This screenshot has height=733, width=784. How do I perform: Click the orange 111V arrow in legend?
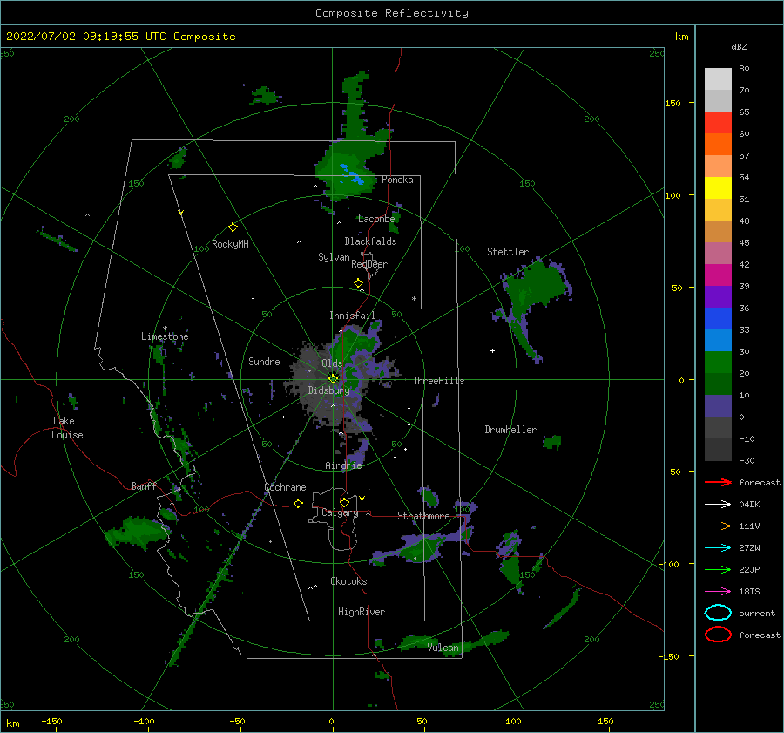(x=718, y=526)
